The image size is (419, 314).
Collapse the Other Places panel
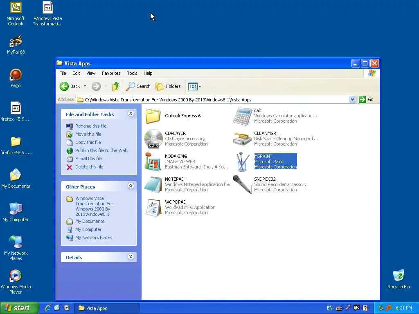click(131, 186)
